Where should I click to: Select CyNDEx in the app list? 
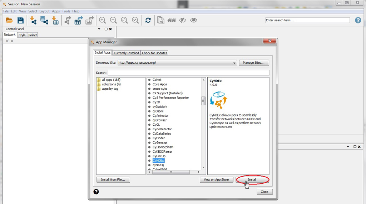[158, 161]
